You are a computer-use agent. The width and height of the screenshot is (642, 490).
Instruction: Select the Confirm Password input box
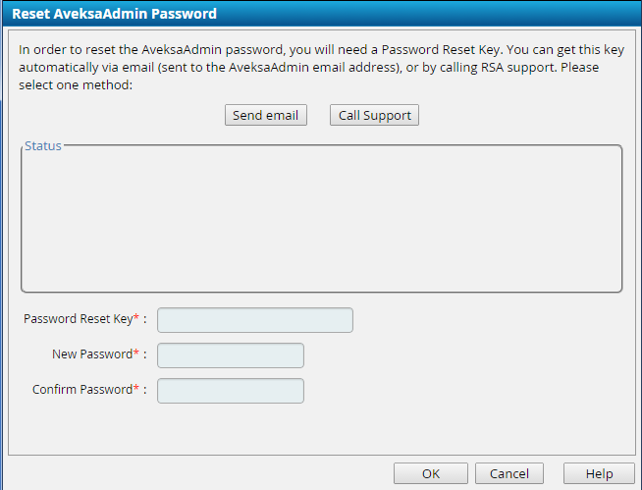pyautogui.click(x=230, y=390)
